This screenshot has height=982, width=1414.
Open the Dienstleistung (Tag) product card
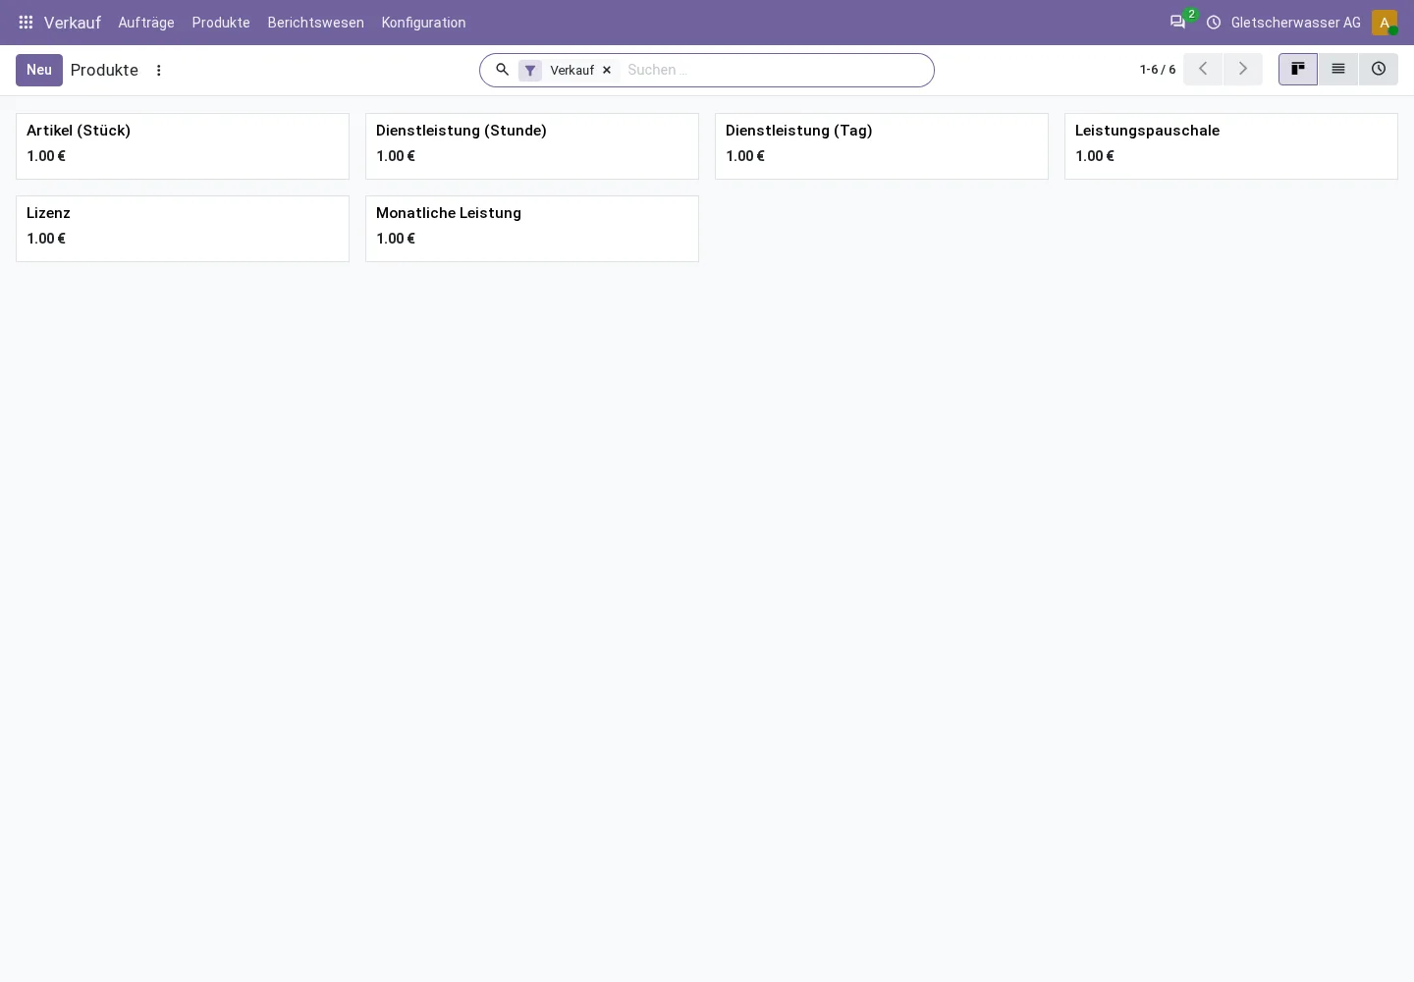point(882,146)
